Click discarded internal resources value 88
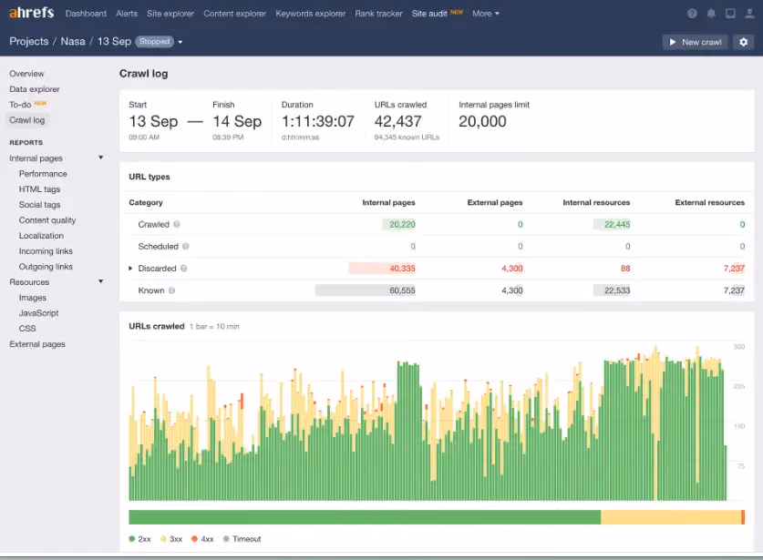The height and width of the screenshot is (560, 763). (x=625, y=269)
